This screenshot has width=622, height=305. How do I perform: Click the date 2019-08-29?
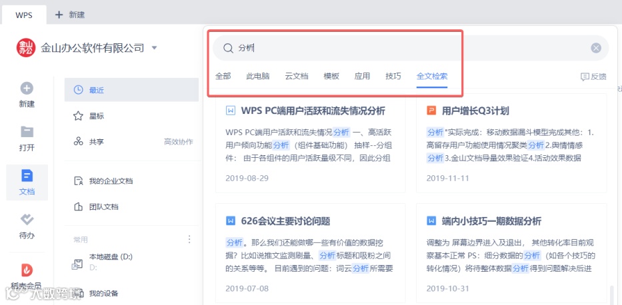(247, 178)
